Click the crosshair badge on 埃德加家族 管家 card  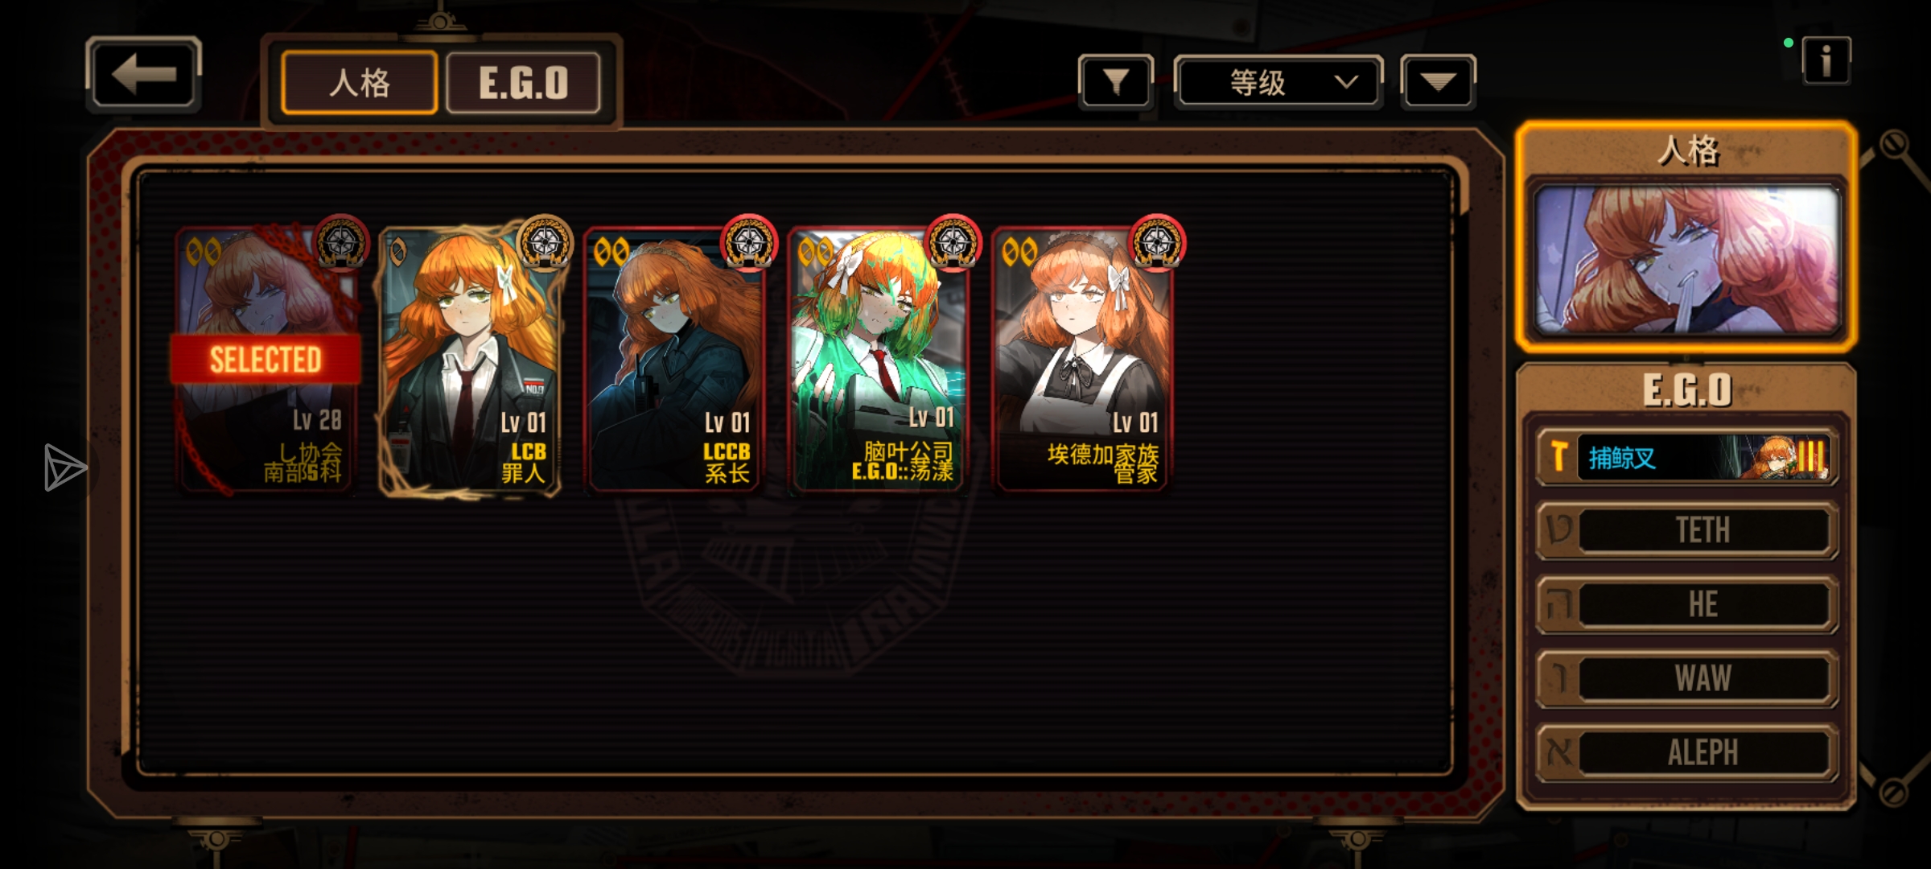[1157, 242]
